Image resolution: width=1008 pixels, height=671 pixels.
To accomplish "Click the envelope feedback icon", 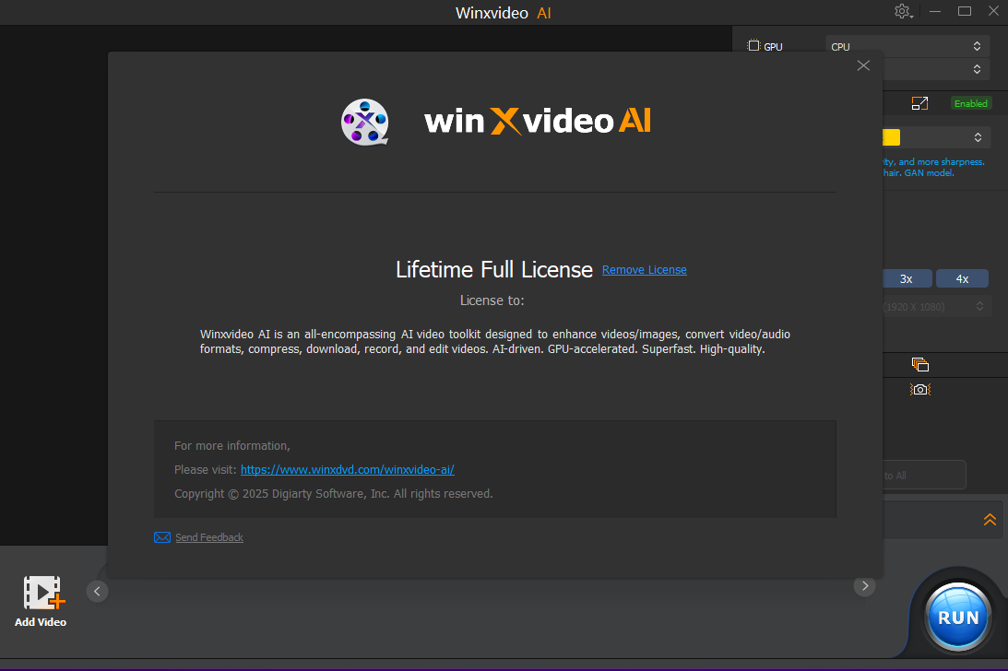I will pyautogui.click(x=162, y=537).
